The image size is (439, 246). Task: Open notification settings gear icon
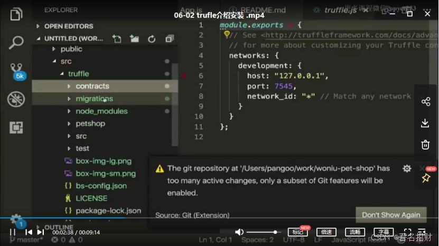coord(407,169)
